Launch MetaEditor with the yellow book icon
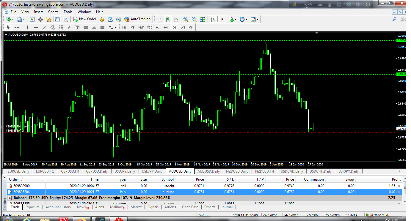This screenshot has height=221, width=411. (x=102, y=19)
